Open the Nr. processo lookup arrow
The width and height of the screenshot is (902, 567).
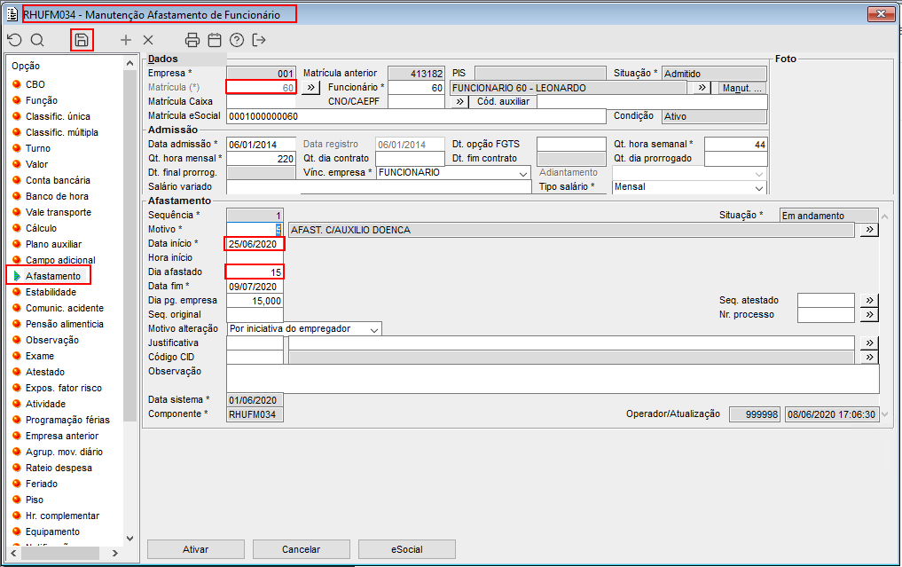tap(869, 314)
